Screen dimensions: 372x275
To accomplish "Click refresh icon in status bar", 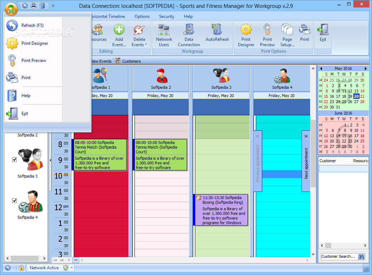I will pos(8,268).
